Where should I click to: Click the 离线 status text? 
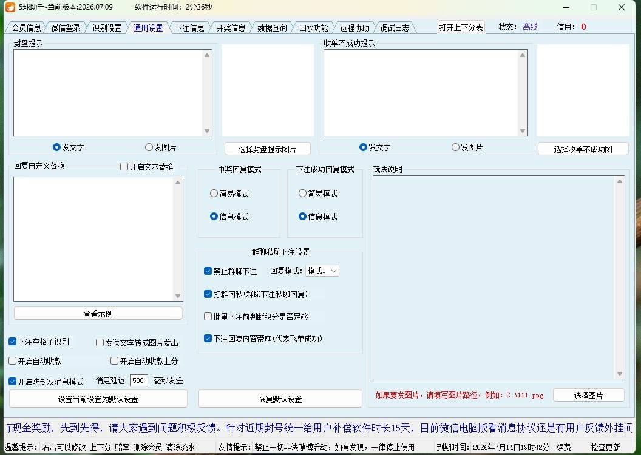[x=530, y=27]
